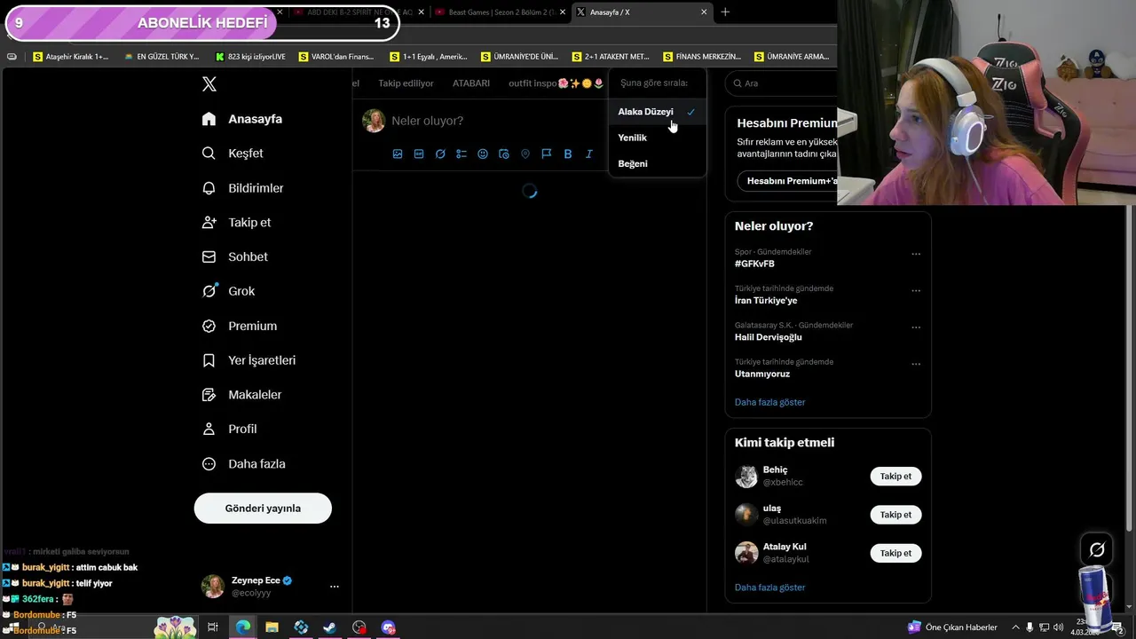Screen dimensions: 1136x639
Task: Open Makaleler articles
Action: click(242, 395)
